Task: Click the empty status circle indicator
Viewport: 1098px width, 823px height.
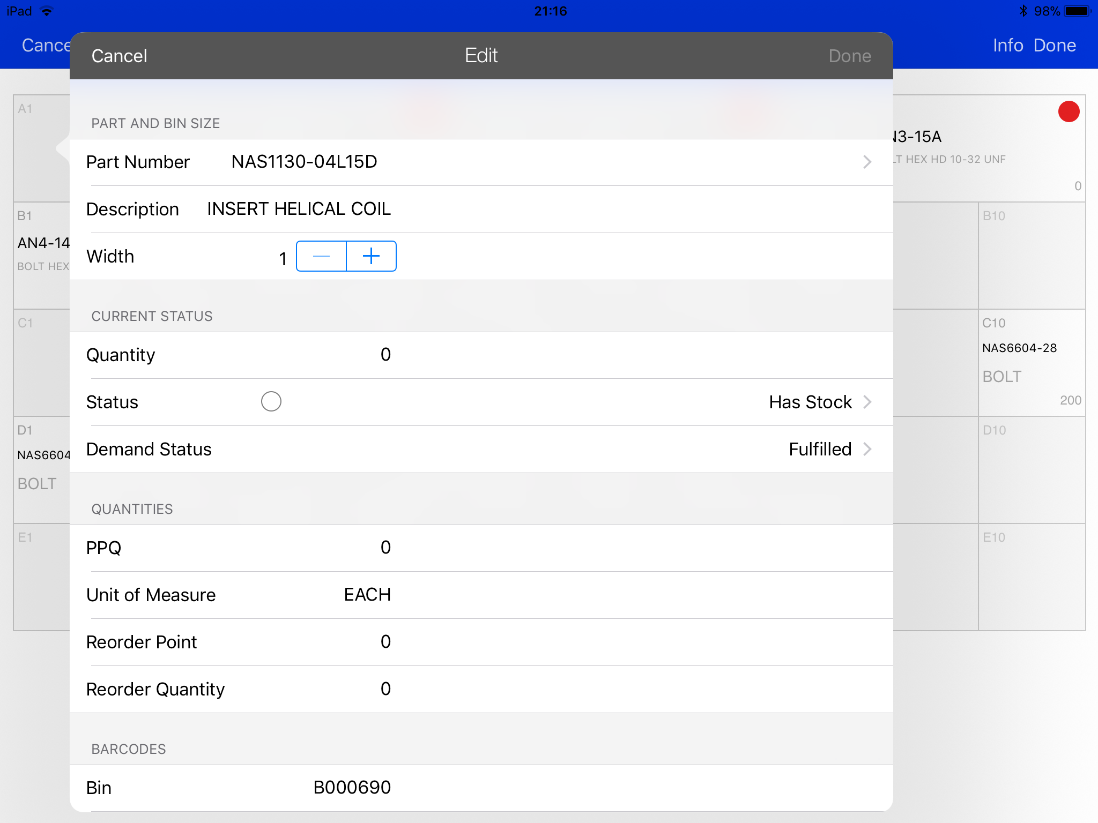Action: tap(271, 401)
